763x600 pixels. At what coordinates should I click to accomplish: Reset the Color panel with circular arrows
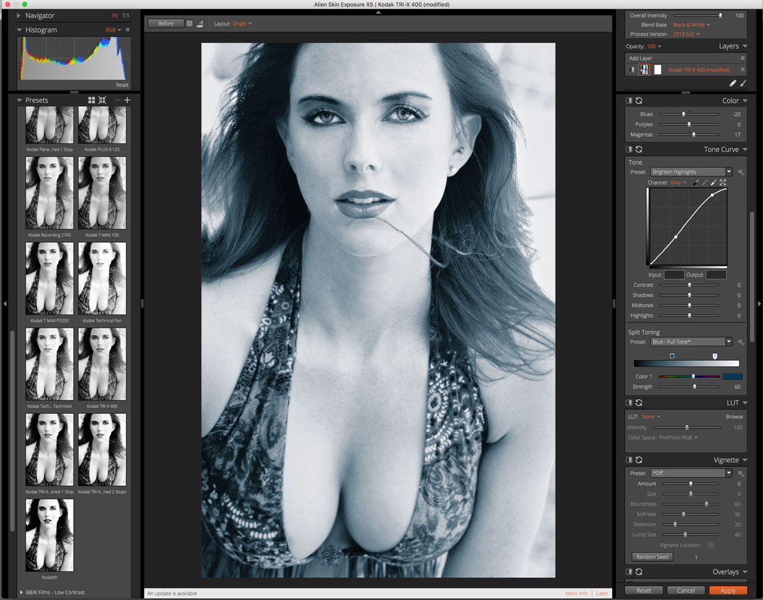coord(639,101)
